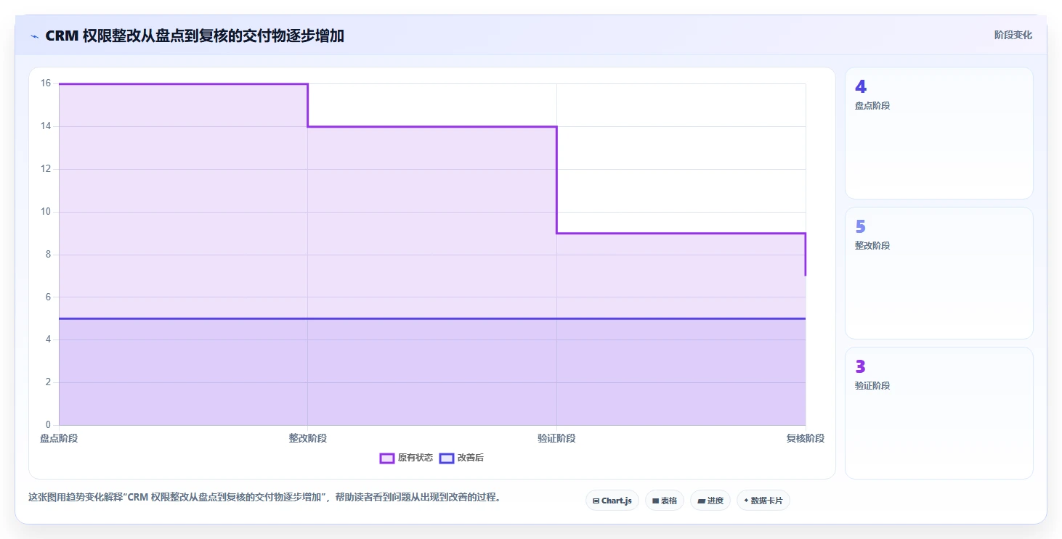Click the y-axis value 16
This screenshot has height=539, width=1062.
coord(46,83)
